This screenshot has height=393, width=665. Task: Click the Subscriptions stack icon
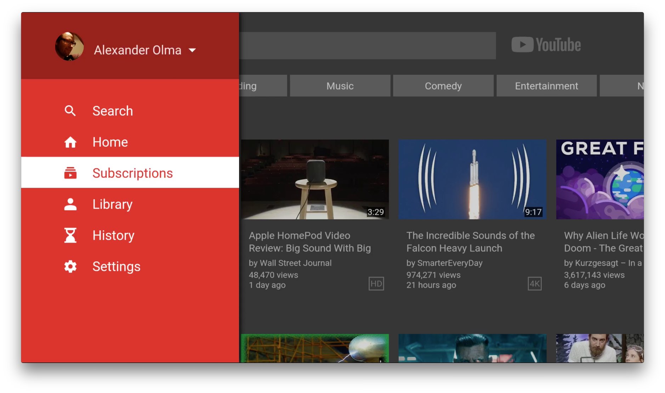point(70,173)
